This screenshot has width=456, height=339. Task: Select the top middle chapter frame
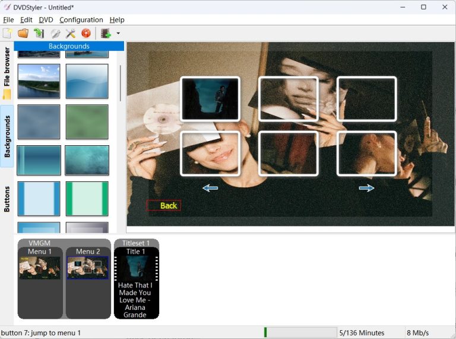click(x=288, y=99)
